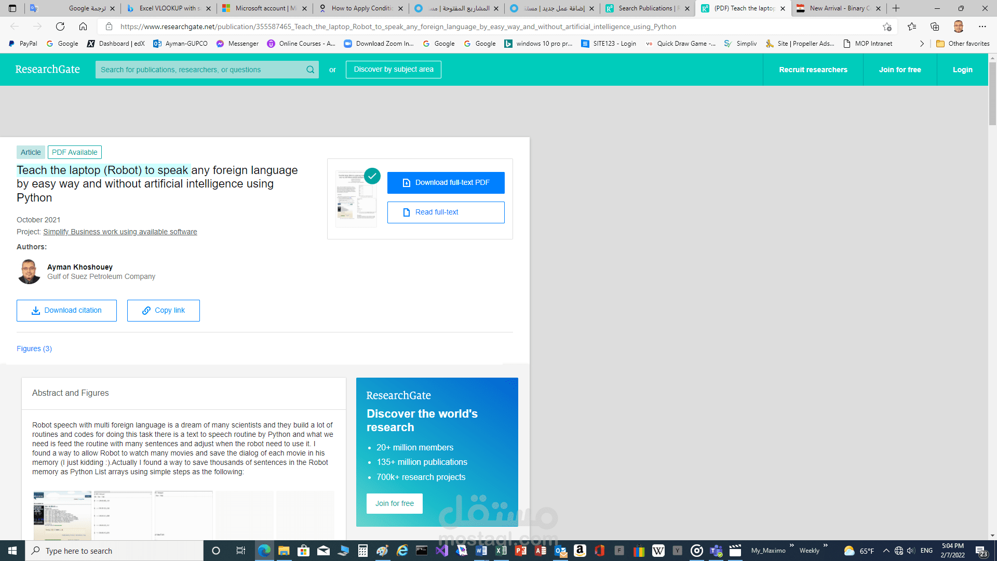
Task: Expand the Figures (3) section
Action: (x=34, y=349)
